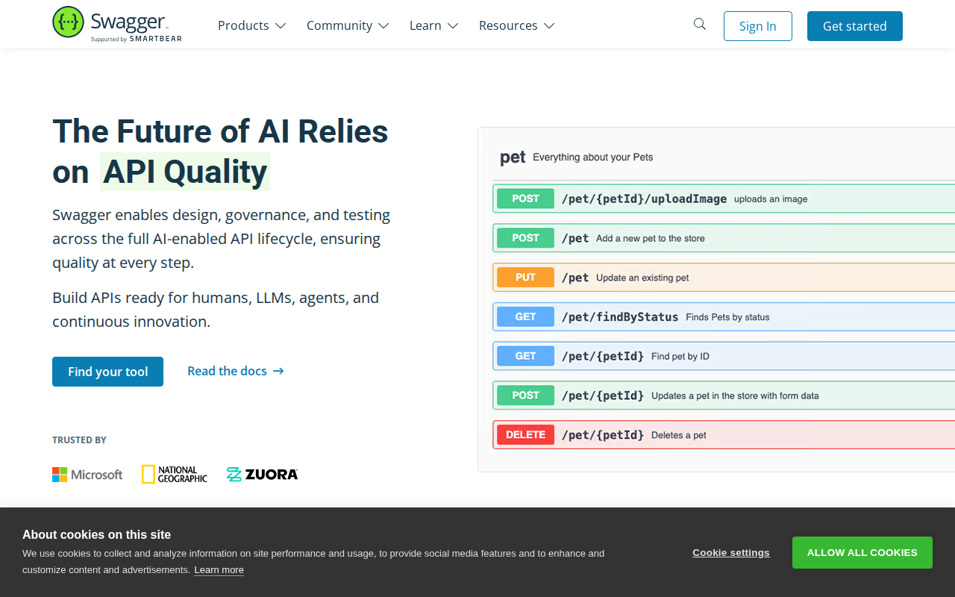Click ALLOW ALL COOKIES button
955x597 pixels.
[862, 553]
